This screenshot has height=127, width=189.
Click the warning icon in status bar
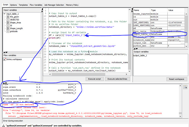4,126
